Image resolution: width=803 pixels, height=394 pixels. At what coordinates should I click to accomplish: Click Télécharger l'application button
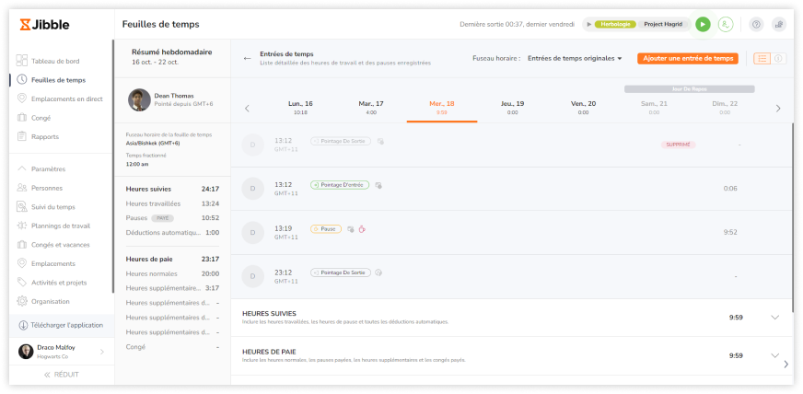click(62, 325)
